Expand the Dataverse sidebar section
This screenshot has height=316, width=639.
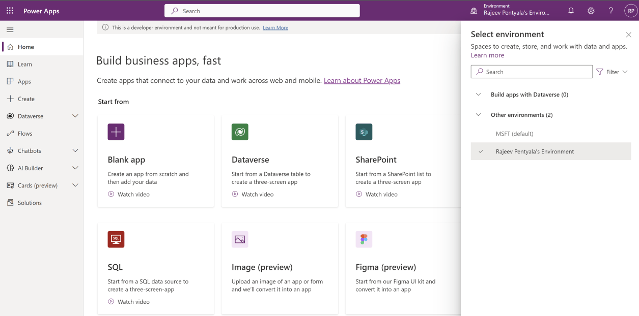click(x=75, y=116)
